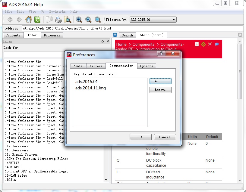Open the File menu

tap(8, 12)
